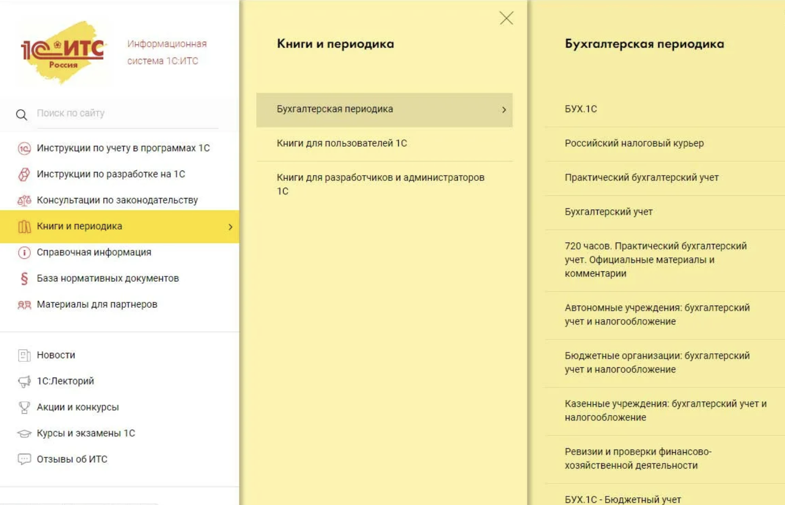Viewport: 785px width, 505px height.
Task: Open Книги для пользователей 1С submenu
Action: pos(342,143)
